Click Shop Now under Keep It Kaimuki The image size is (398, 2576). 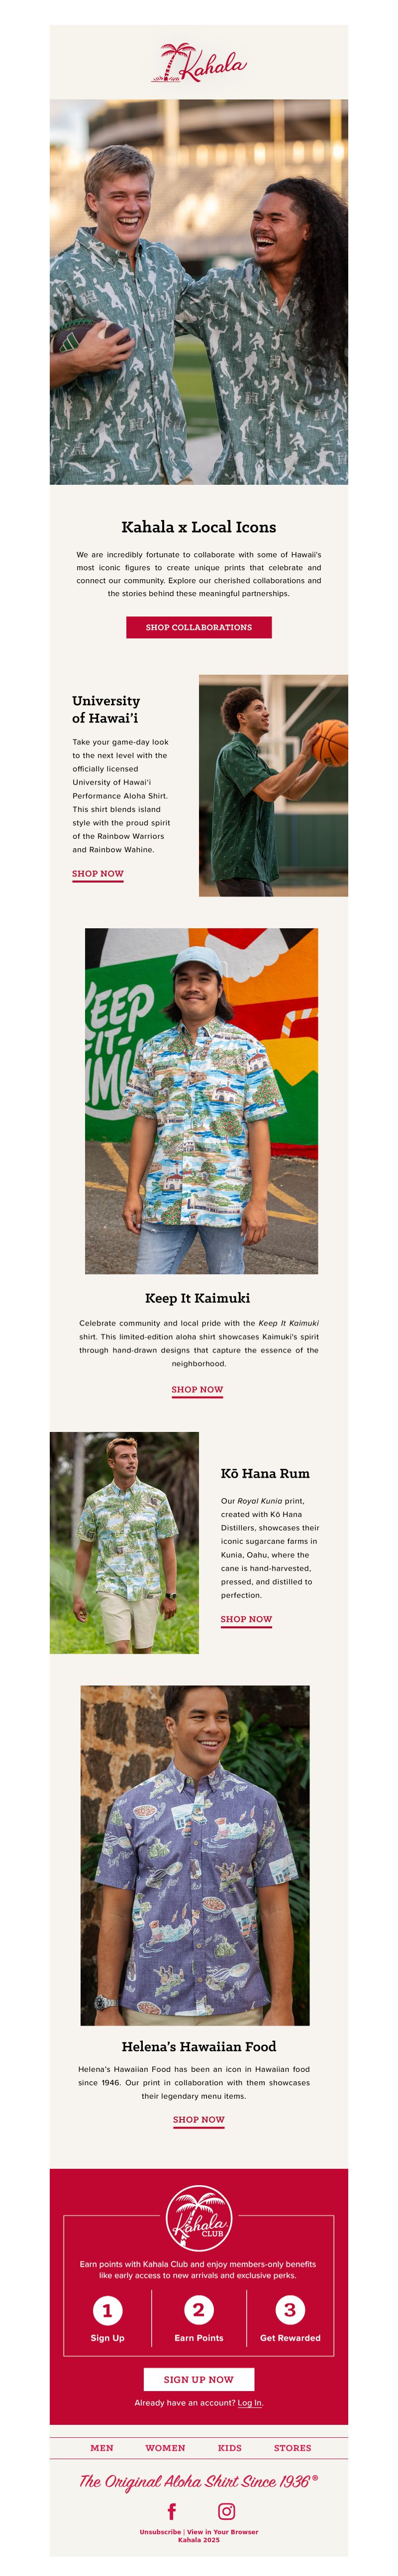(197, 1390)
